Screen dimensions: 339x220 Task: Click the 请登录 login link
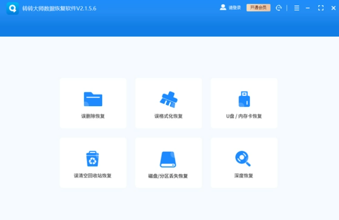(235, 8)
